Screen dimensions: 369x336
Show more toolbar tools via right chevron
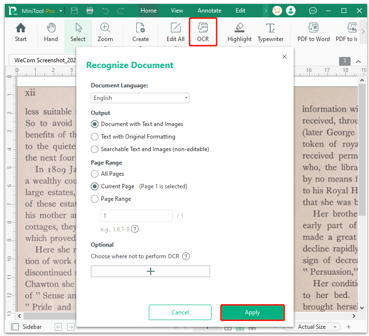(x=363, y=31)
